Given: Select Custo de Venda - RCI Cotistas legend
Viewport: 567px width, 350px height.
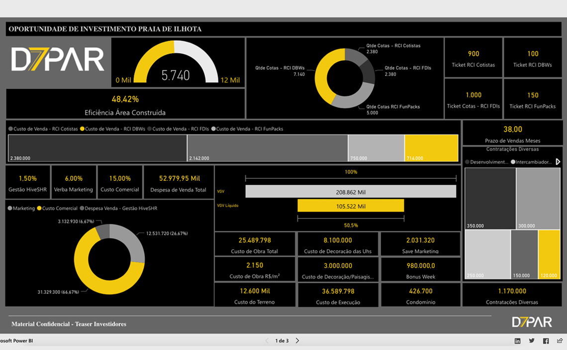Looking at the screenshot, I should coord(43,129).
